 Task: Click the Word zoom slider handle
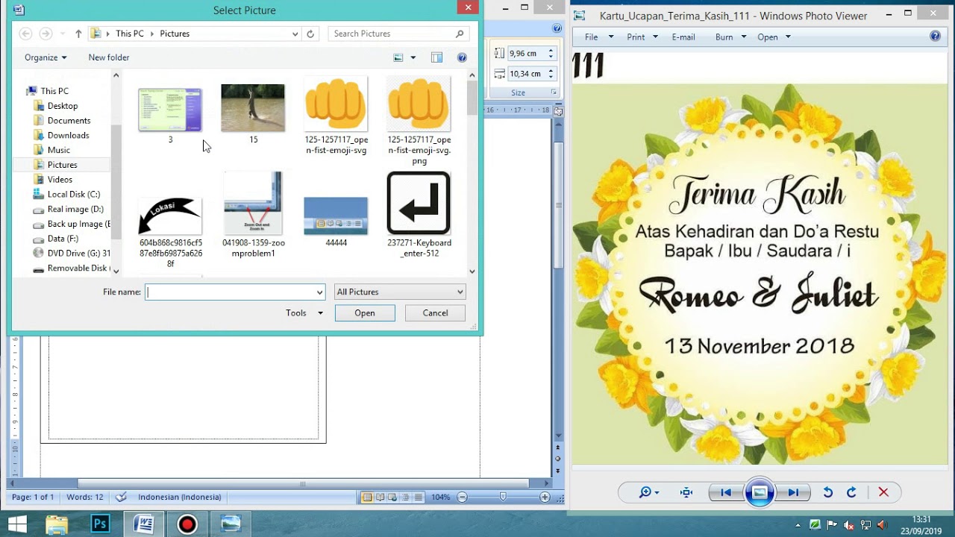point(503,497)
